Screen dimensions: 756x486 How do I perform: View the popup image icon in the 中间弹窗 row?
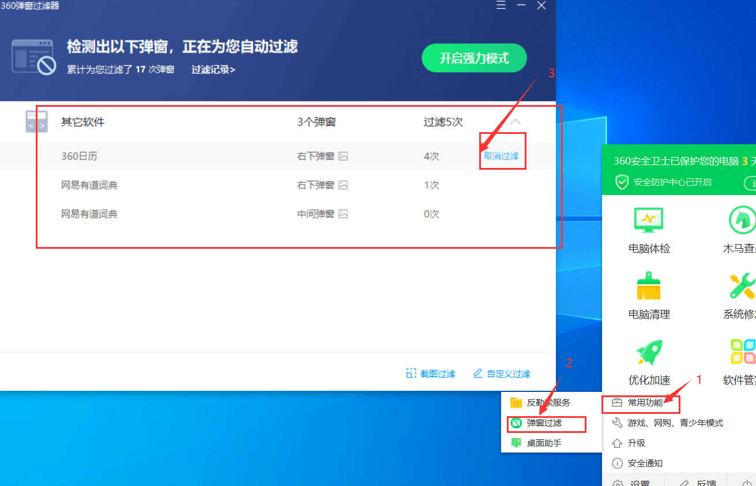click(343, 214)
